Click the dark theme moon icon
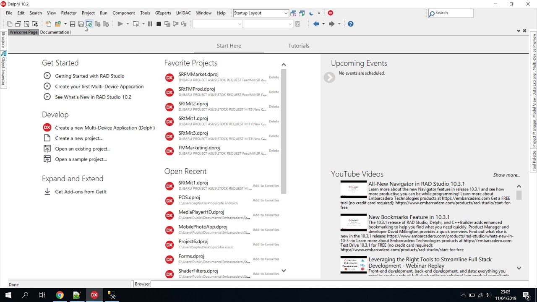 point(311,13)
